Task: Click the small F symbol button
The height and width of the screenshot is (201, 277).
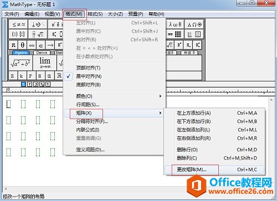Action: 31,76
